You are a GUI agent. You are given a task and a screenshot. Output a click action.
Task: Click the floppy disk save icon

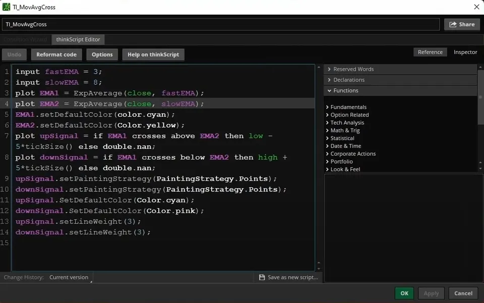coord(262,277)
